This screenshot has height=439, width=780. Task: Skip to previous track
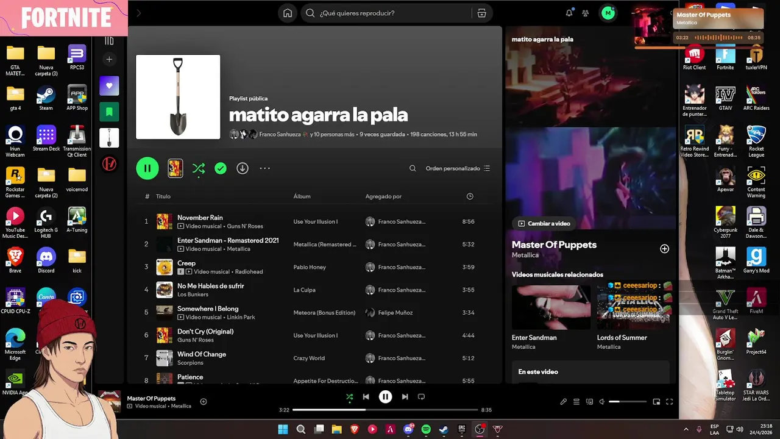click(x=366, y=397)
